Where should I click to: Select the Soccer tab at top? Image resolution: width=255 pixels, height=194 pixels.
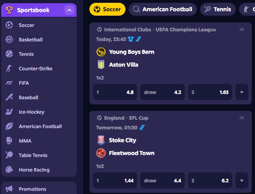107,9
